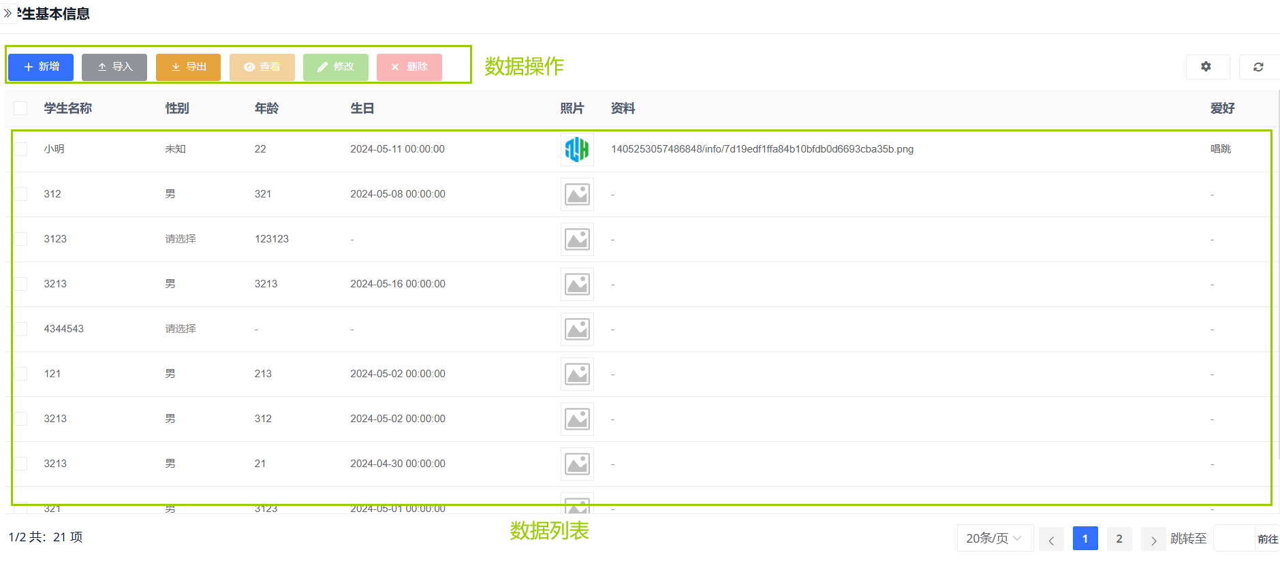This screenshot has width=1280, height=574.
Task: Click the 学生名称 column header
Action: (x=68, y=108)
